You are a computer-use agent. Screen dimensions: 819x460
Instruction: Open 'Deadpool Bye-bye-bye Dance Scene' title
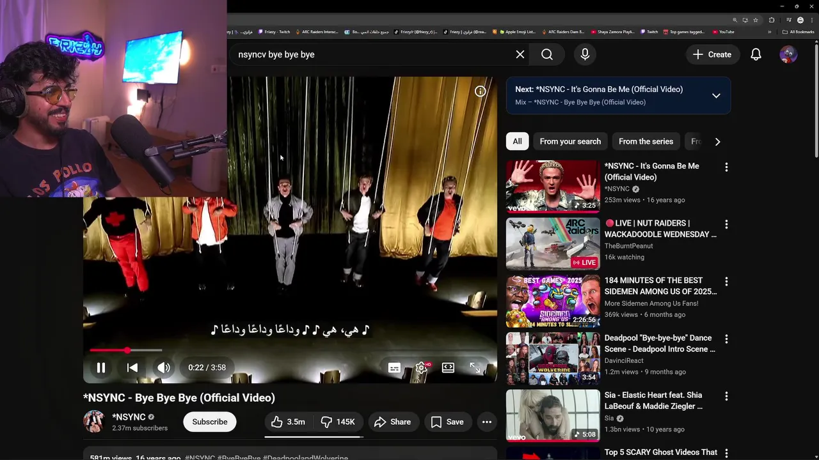(660, 343)
